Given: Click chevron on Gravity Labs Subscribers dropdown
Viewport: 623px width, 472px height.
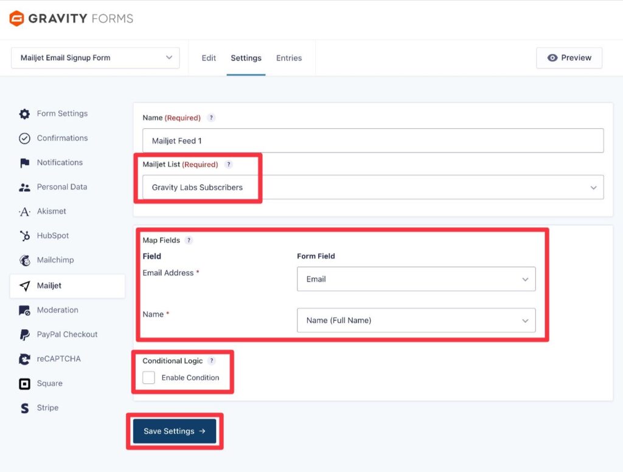Looking at the screenshot, I should (x=594, y=188).
